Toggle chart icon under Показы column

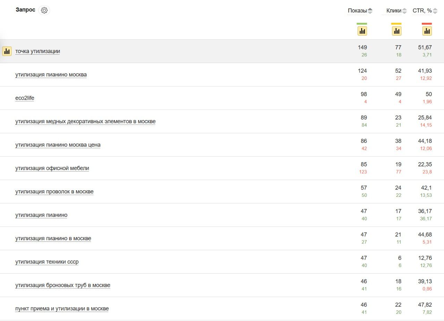tap(362, 31)
